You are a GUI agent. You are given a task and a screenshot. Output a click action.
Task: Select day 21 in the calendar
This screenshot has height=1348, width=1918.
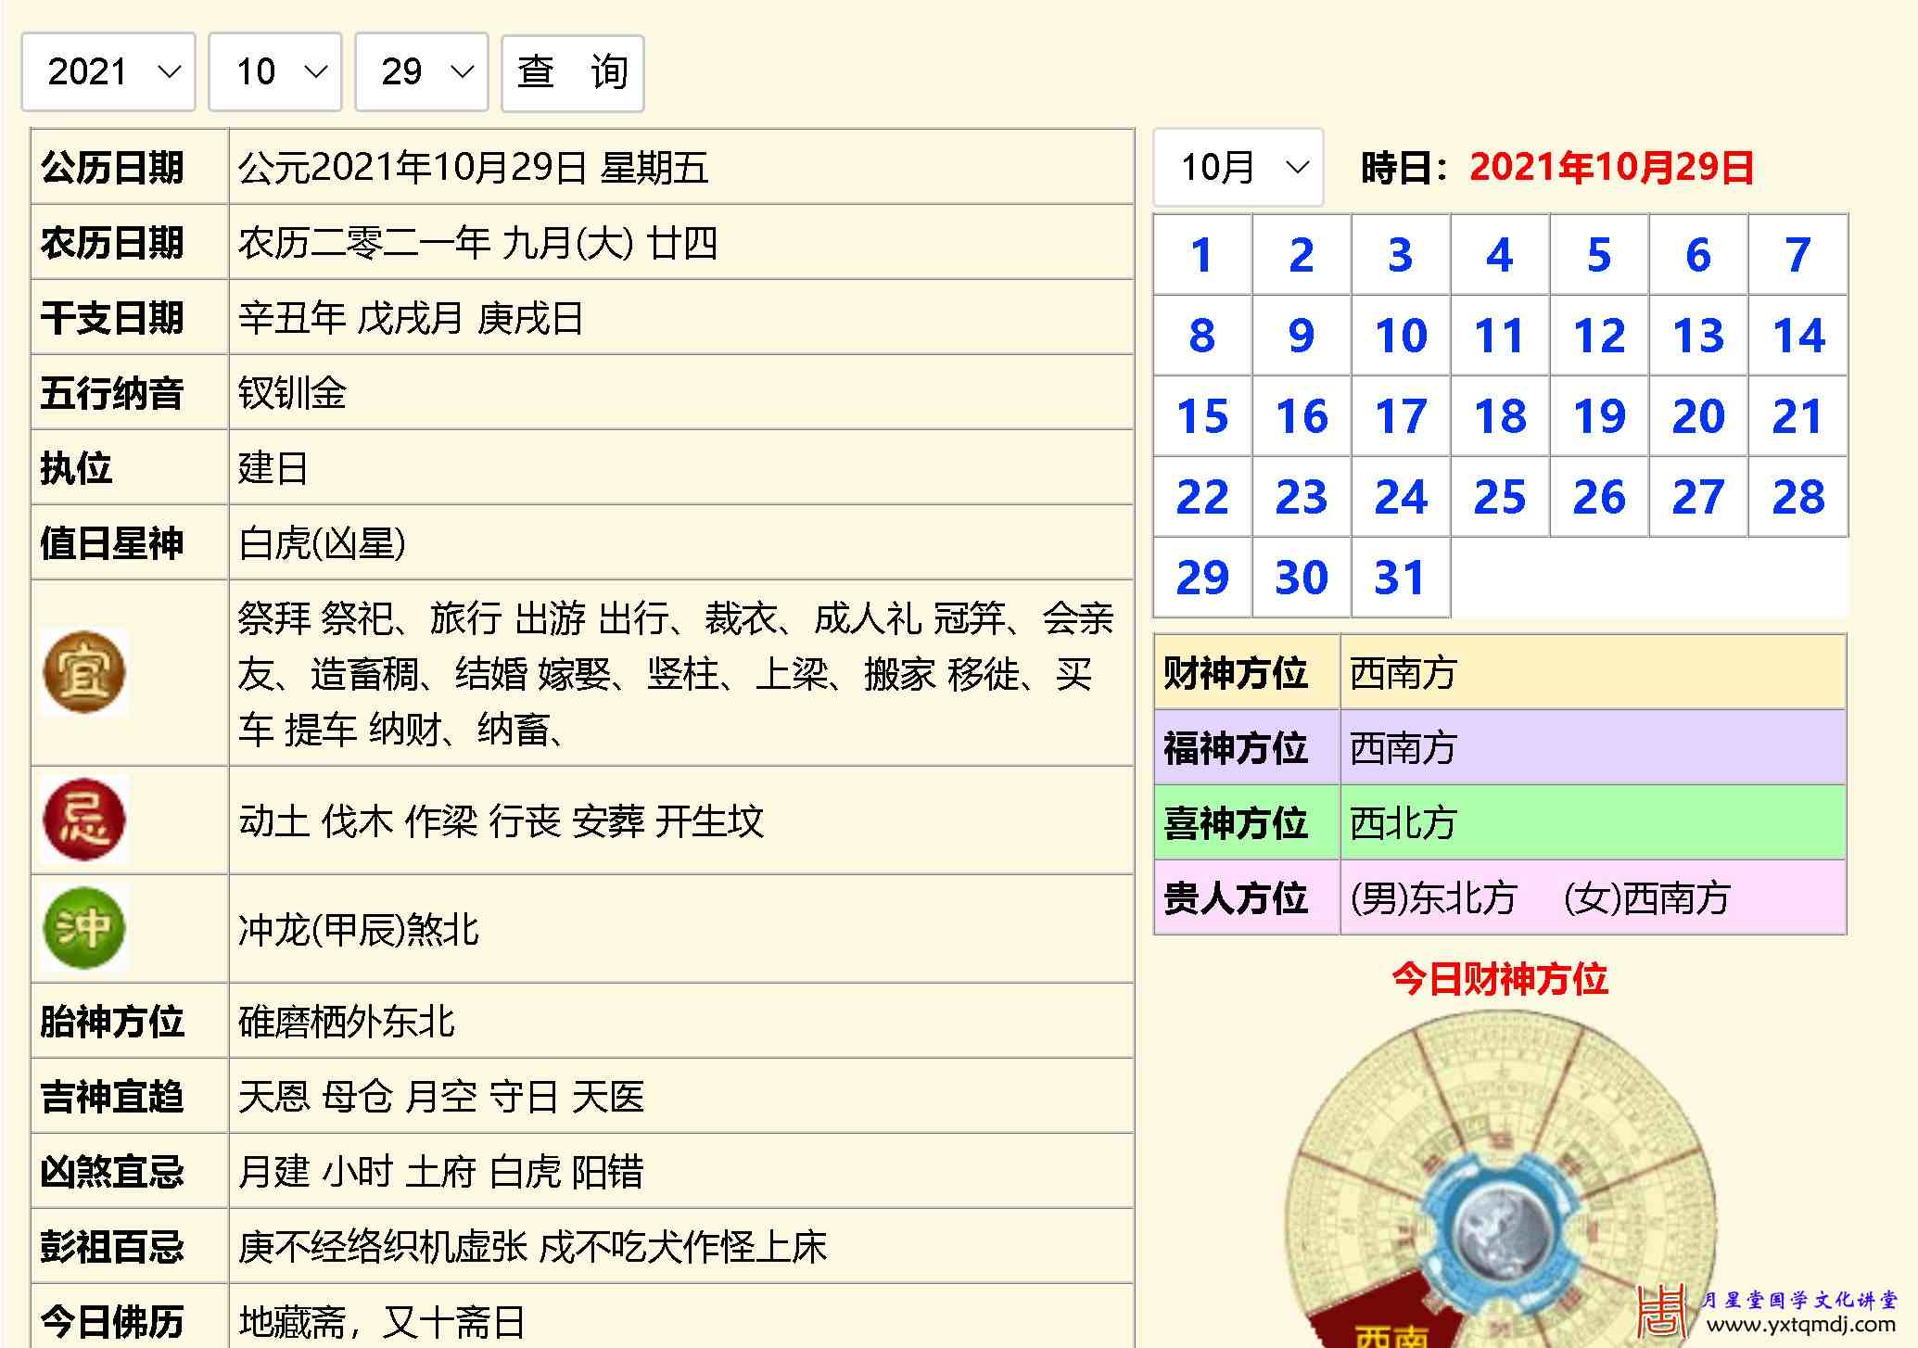(x=1797, y=416)
